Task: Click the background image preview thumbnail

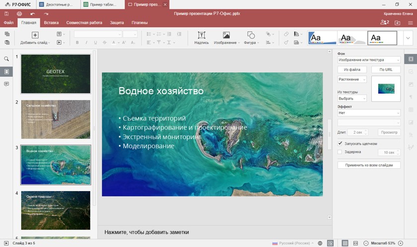Action: (386, 89)
